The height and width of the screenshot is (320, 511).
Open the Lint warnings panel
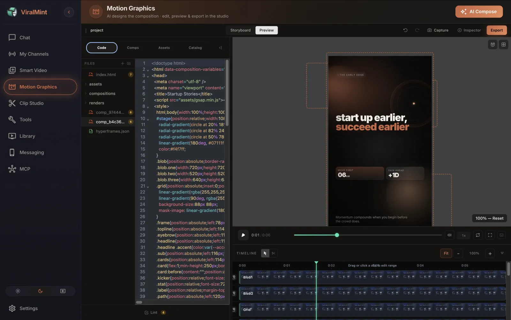(155, 312)
